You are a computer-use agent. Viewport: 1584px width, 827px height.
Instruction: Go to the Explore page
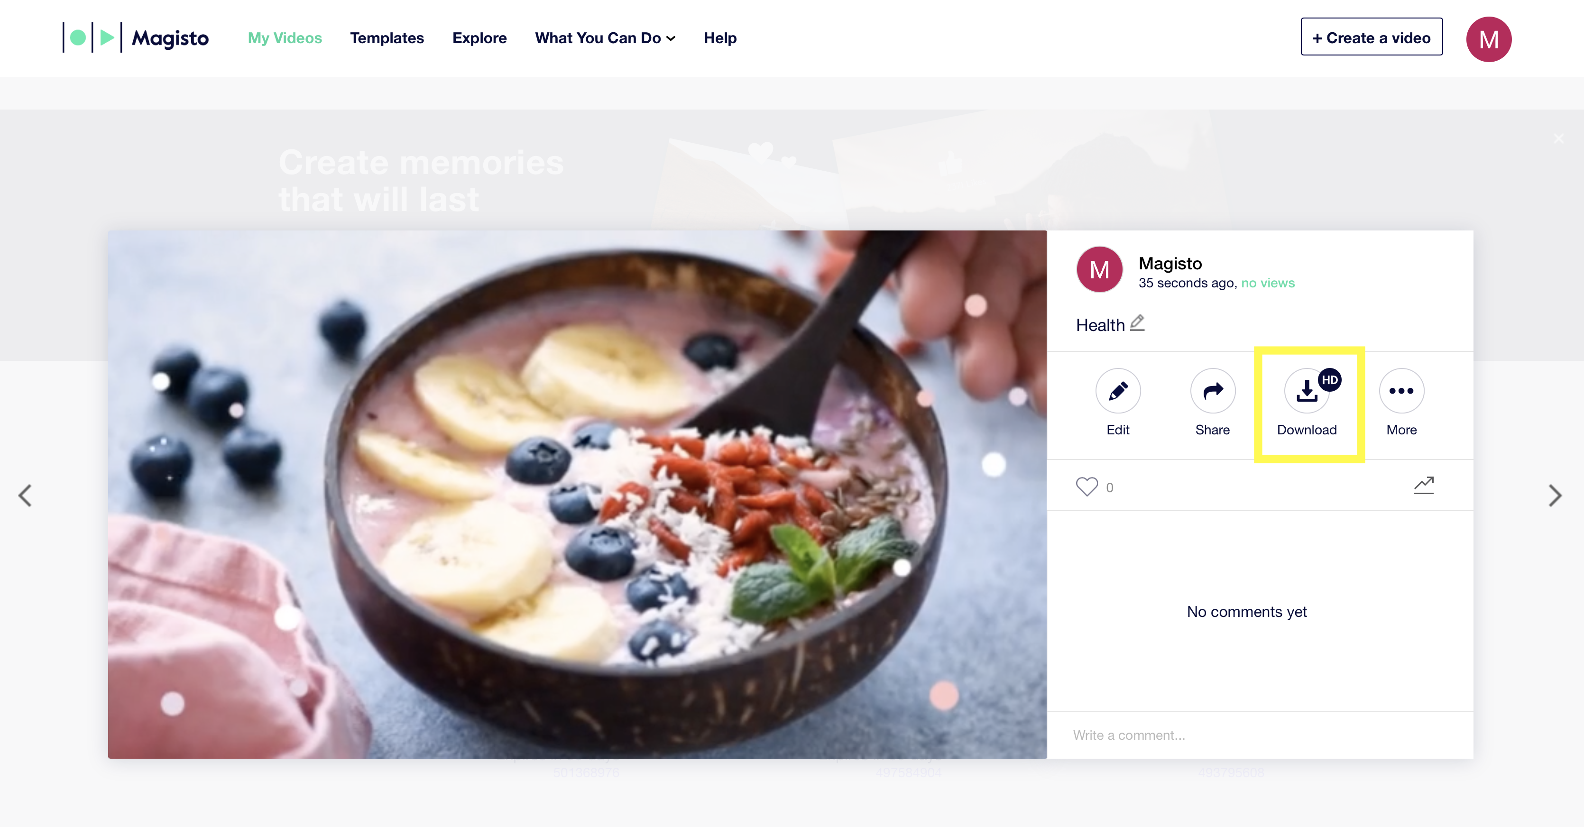coord(479,38)
